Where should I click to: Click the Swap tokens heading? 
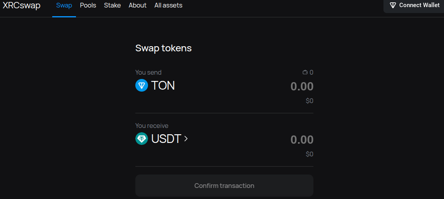163,48
